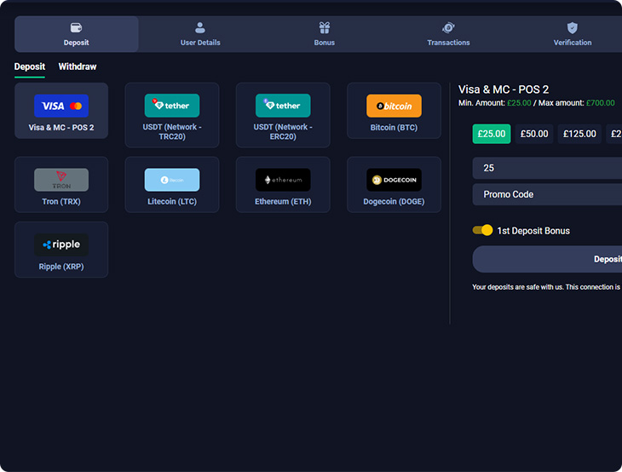Select the Visa Mastercard logo
The height and width of the screenshot is (472, 622).
(x=61, y=106)
